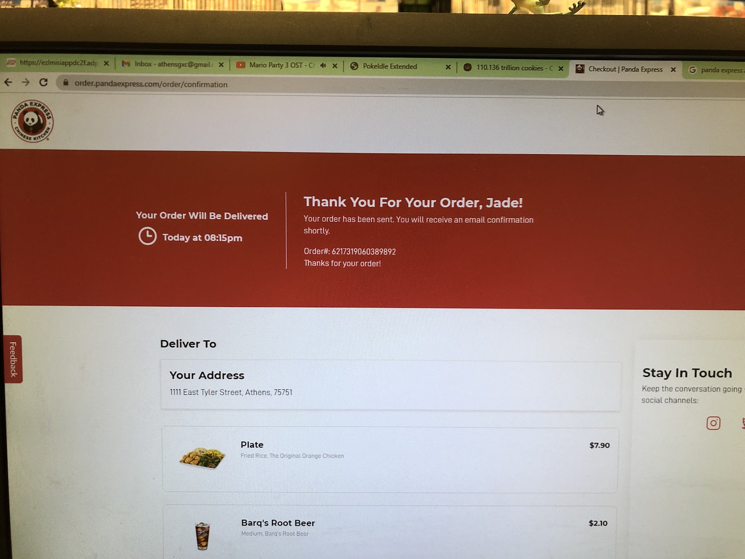Select the Your Address delivery card

click(x=391, y=385)
